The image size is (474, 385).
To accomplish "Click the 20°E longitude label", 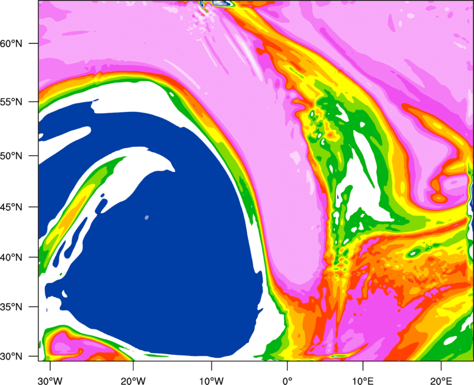I will pos(441,381).
